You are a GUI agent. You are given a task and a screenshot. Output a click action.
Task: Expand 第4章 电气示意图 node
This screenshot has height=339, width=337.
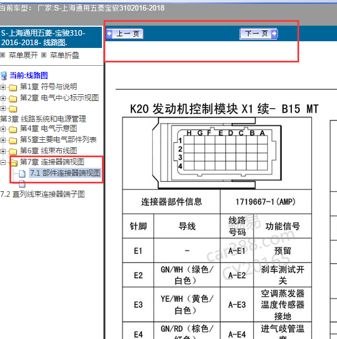(3, 129)
